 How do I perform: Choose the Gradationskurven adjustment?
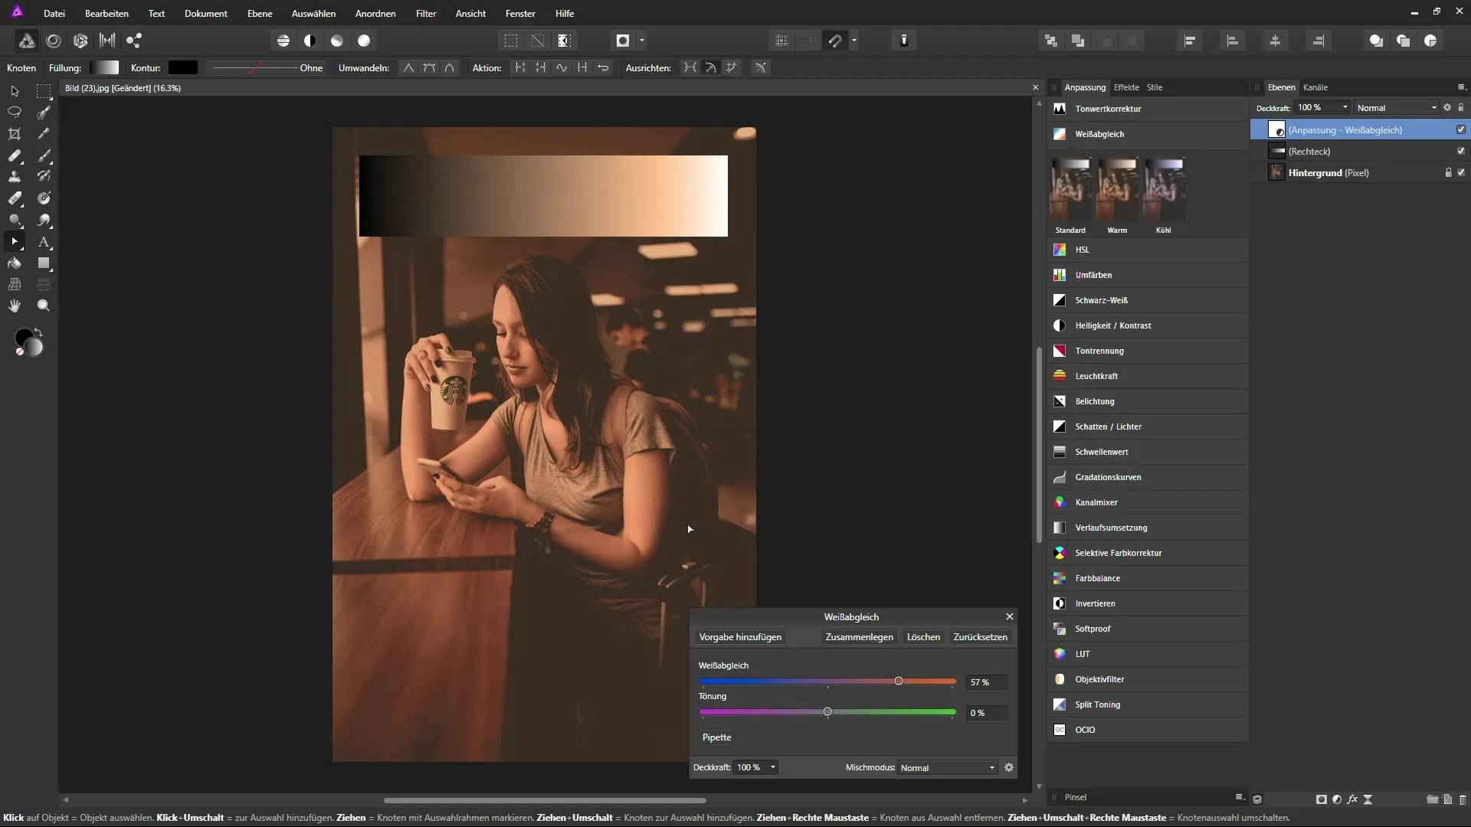[1148, 477]
